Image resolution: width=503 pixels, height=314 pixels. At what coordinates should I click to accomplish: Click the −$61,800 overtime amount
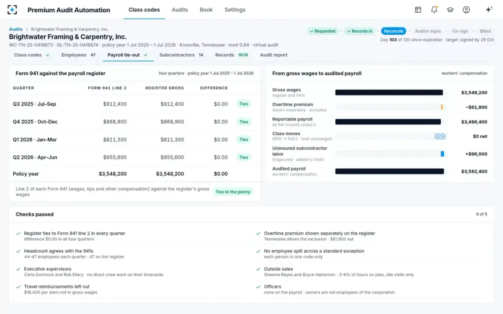tap(476, 107)
